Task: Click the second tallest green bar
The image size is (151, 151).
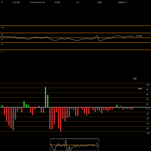Action: (48, 101)
